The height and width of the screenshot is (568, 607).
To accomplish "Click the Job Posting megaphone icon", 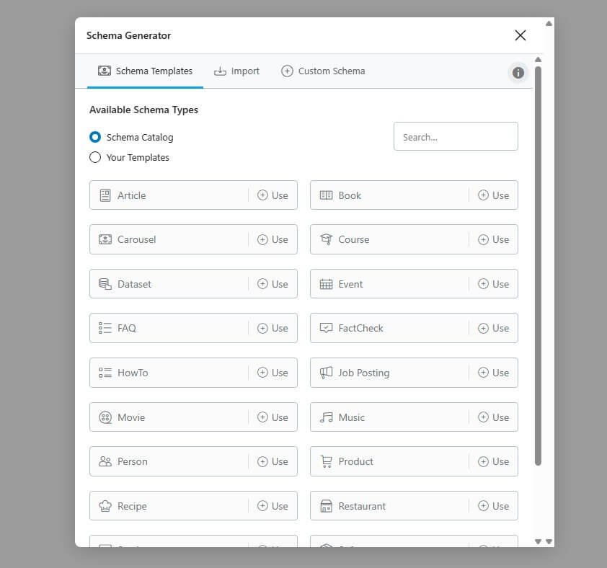I will click(326, 373).
